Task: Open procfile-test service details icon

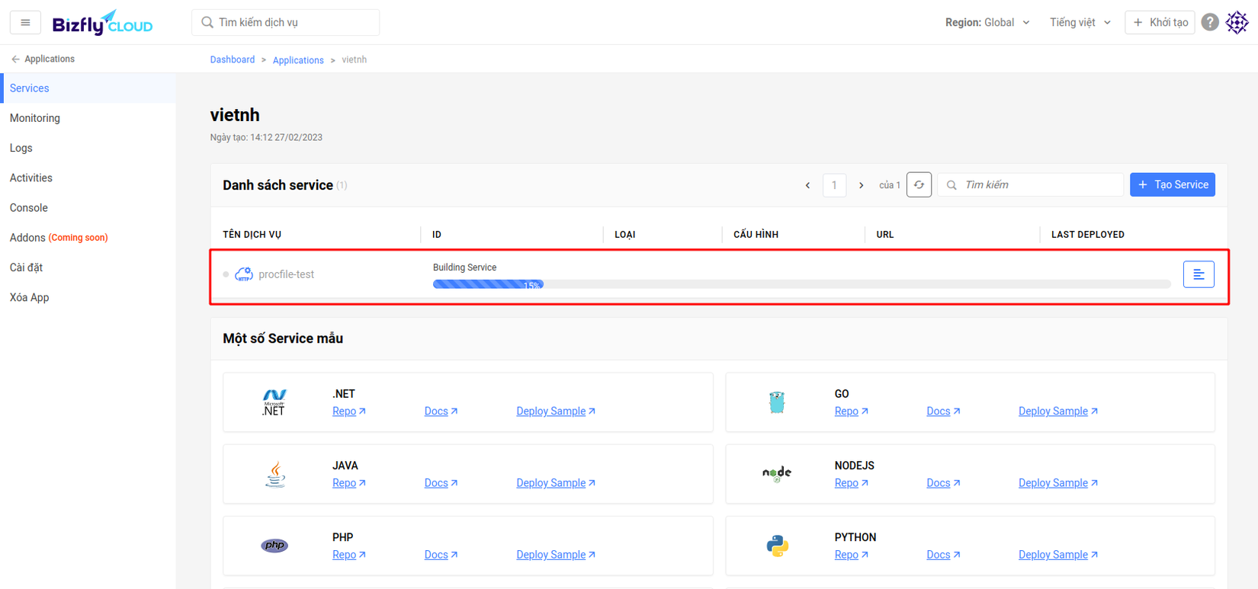Action: (x=1199, y=274)
